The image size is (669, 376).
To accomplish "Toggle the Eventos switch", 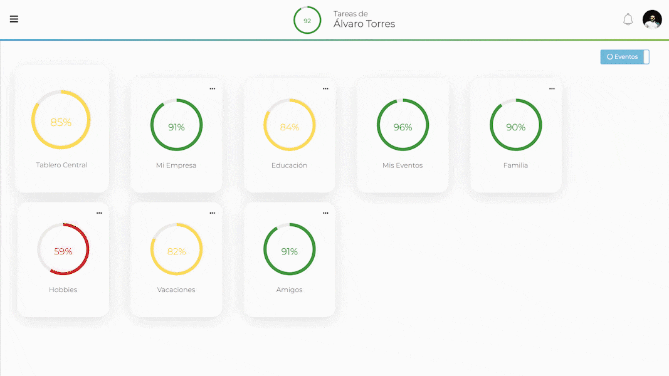I will 624,57.
